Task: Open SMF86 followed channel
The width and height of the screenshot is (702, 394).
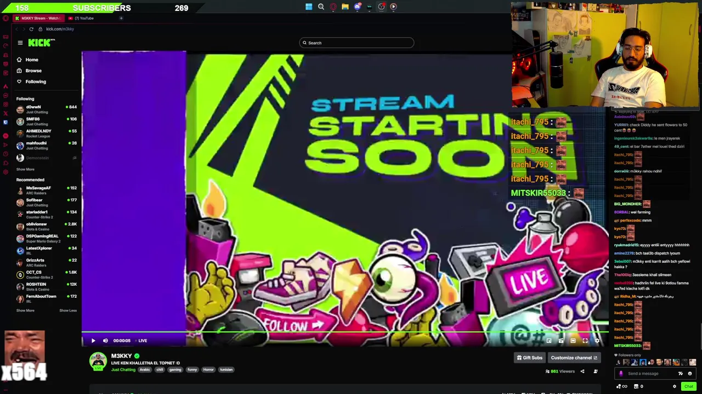Action: point(47,121)
